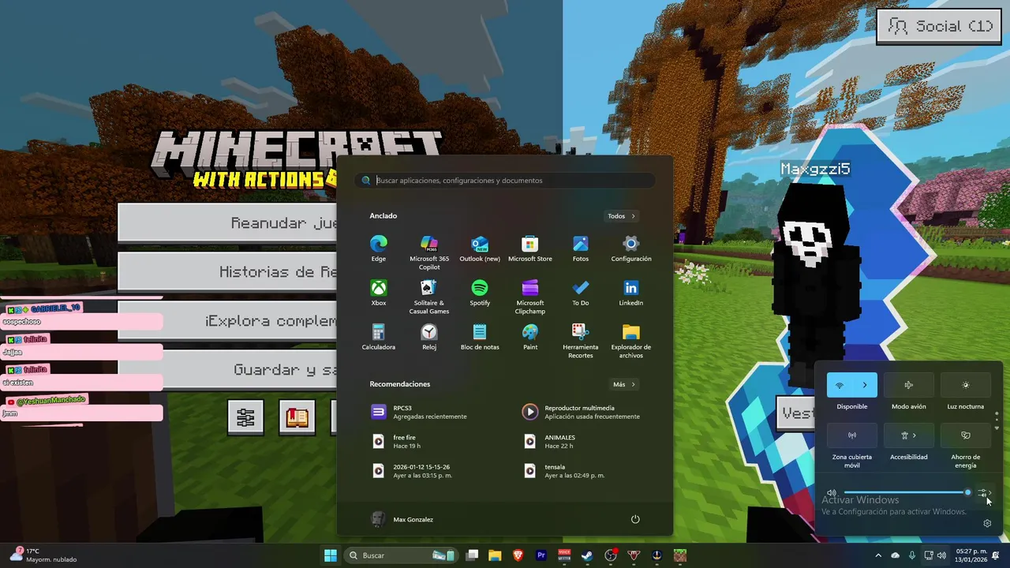Open Microsoft Clipchamp
The height and width of the screenshot is (568, 1010).
530,297
